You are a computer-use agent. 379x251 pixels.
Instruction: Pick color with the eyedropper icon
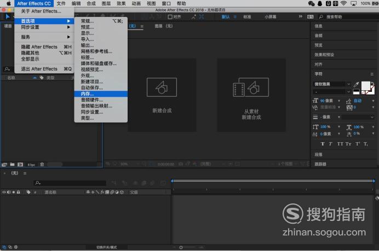[x=356, y=84]
